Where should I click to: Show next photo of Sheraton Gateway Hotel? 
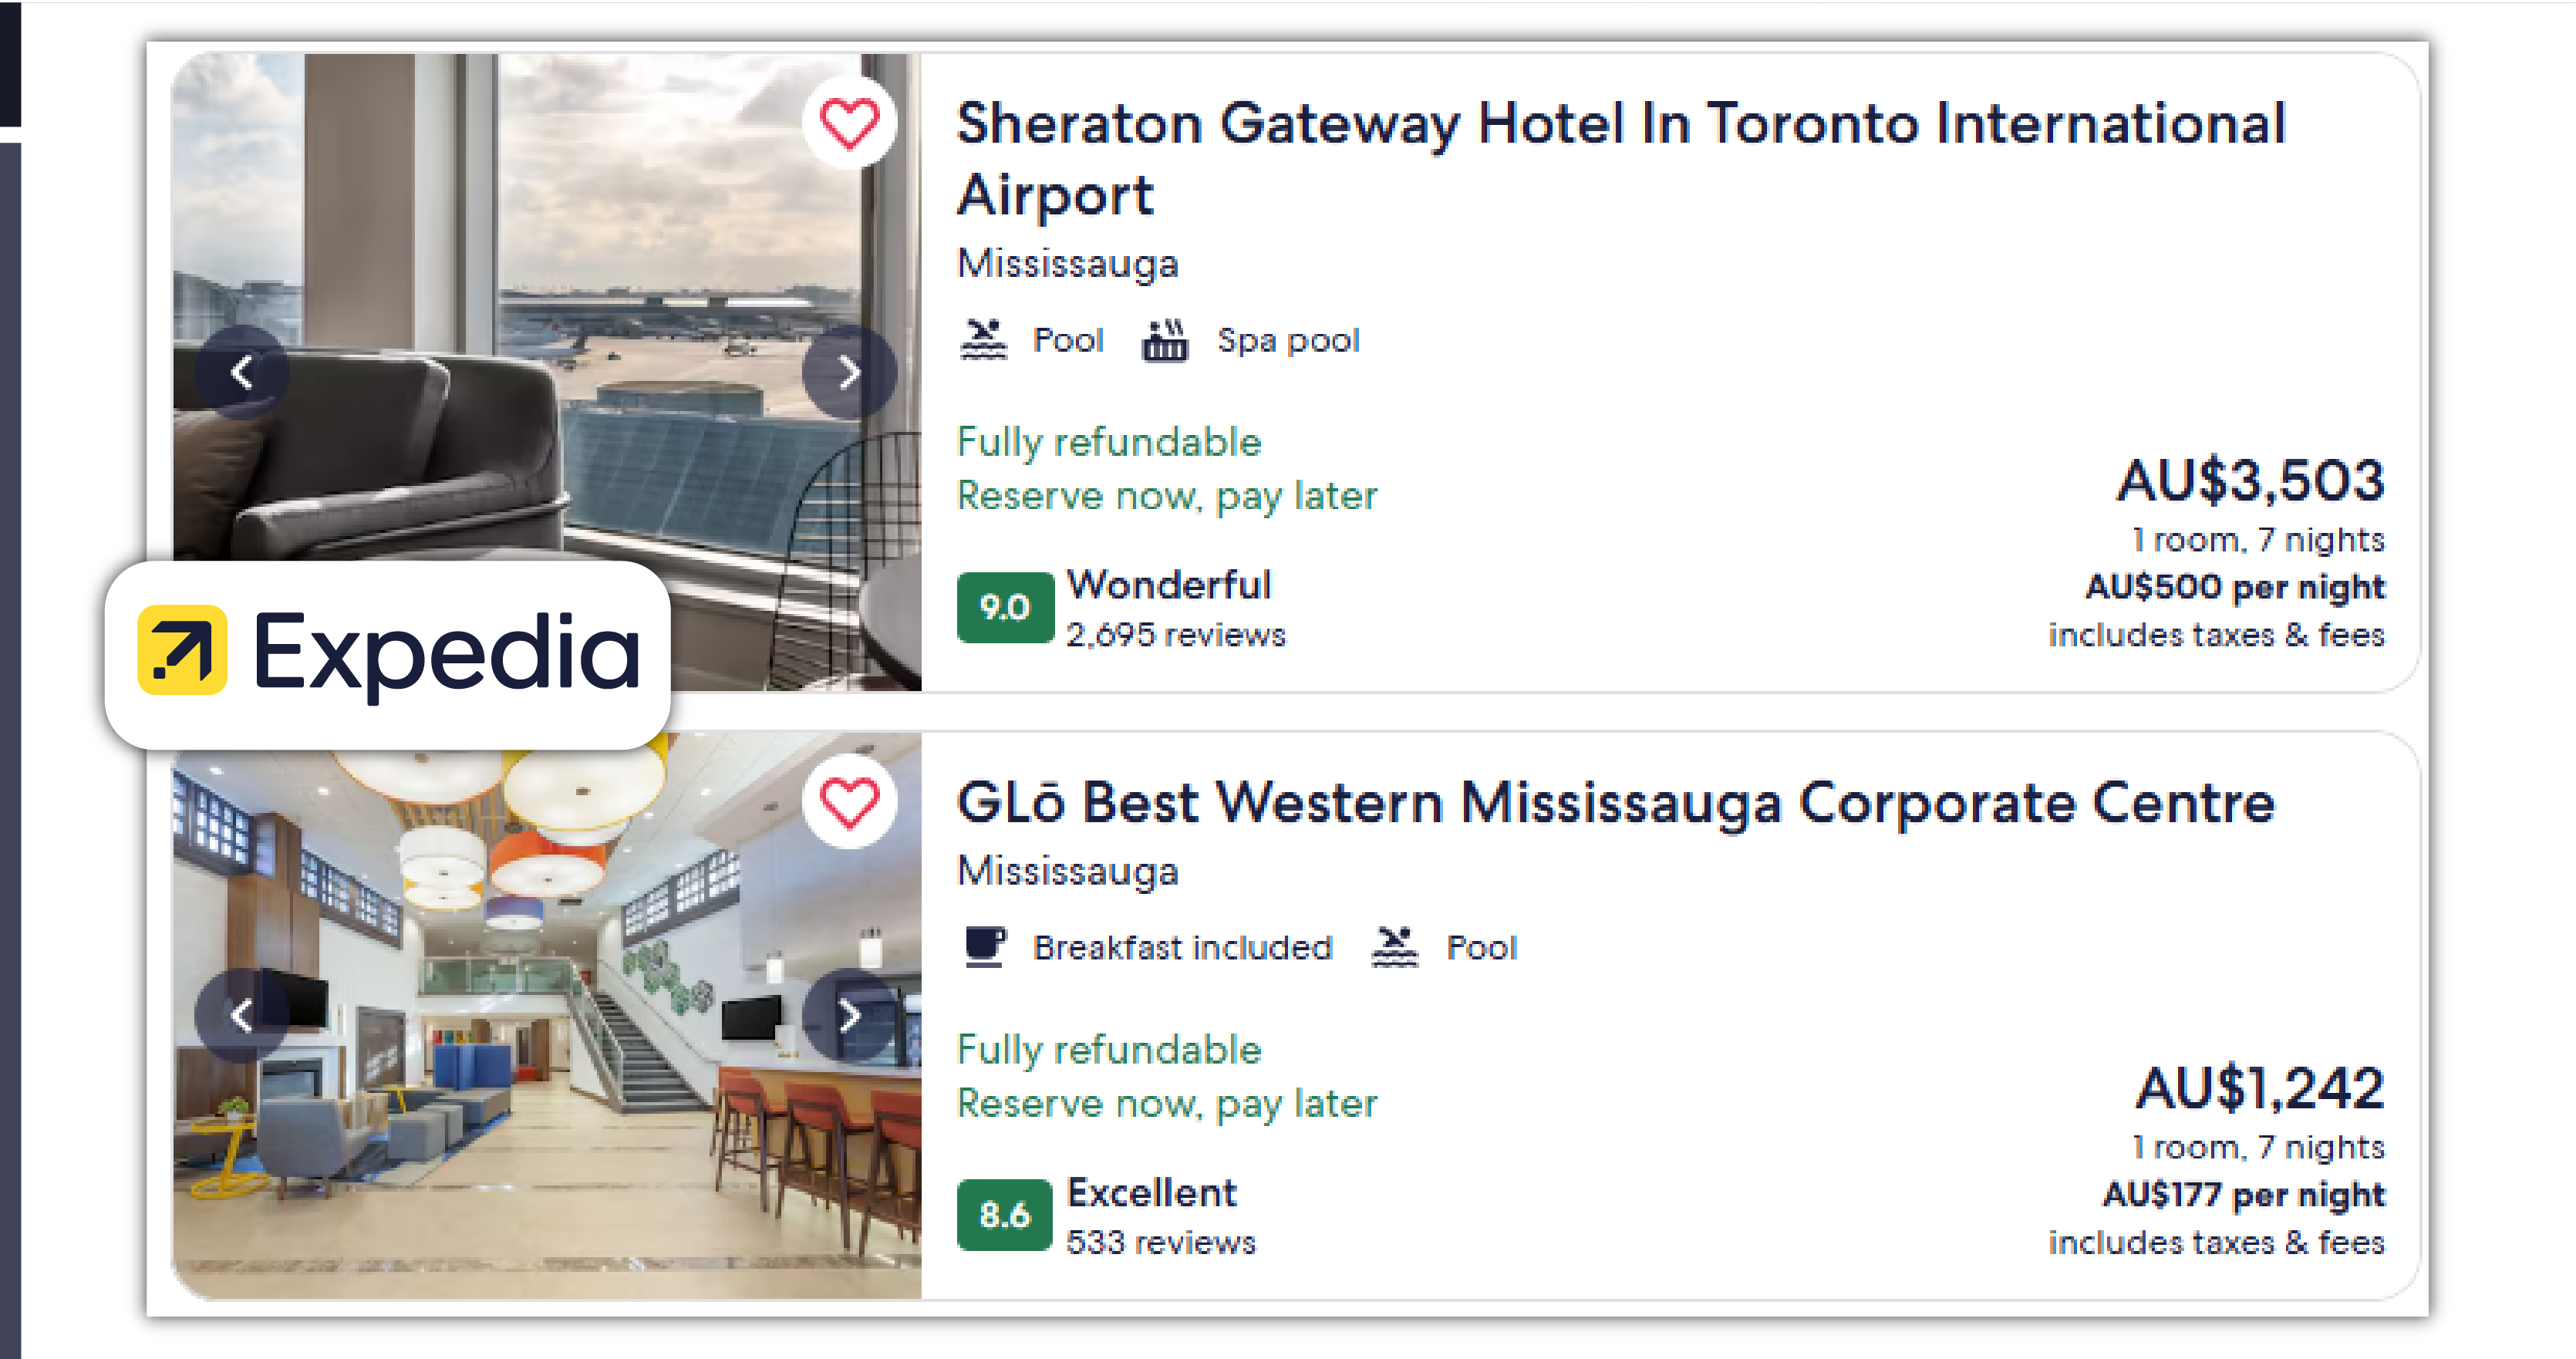point(851,372)
